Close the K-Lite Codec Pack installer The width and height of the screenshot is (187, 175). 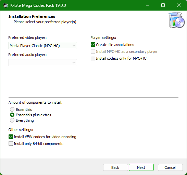coord(179,5)
